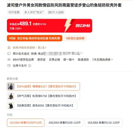Click the 可开发票 tag
133x128 pixels.
pyautogui.click(x=14, y=12)
